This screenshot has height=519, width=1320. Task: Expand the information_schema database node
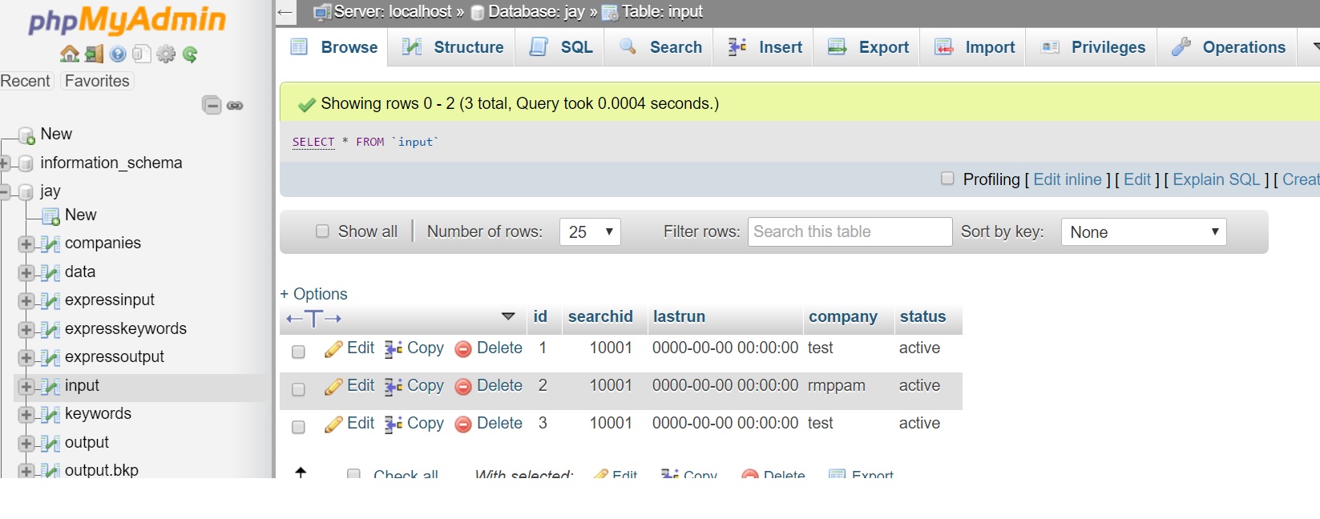(4, 163)
